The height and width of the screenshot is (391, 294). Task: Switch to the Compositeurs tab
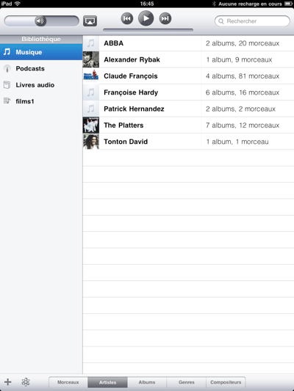coord(226,382)
